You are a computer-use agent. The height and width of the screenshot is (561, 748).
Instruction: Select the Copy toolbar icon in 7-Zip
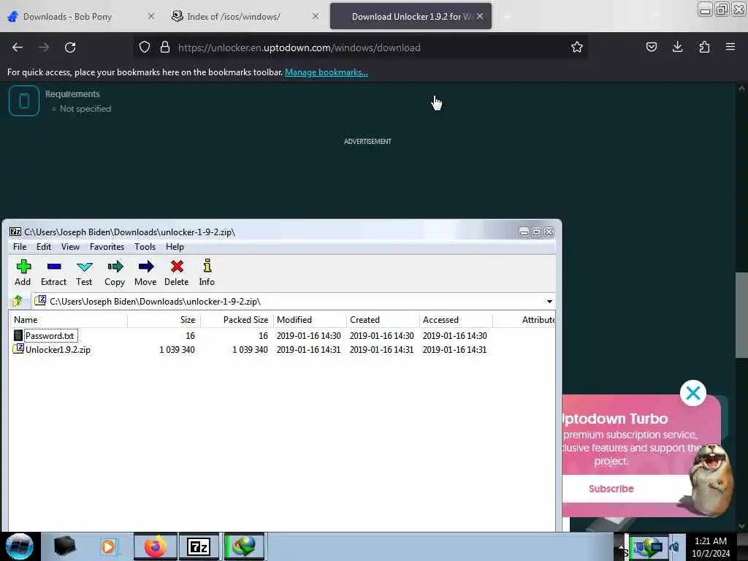[x=115, y=273]
